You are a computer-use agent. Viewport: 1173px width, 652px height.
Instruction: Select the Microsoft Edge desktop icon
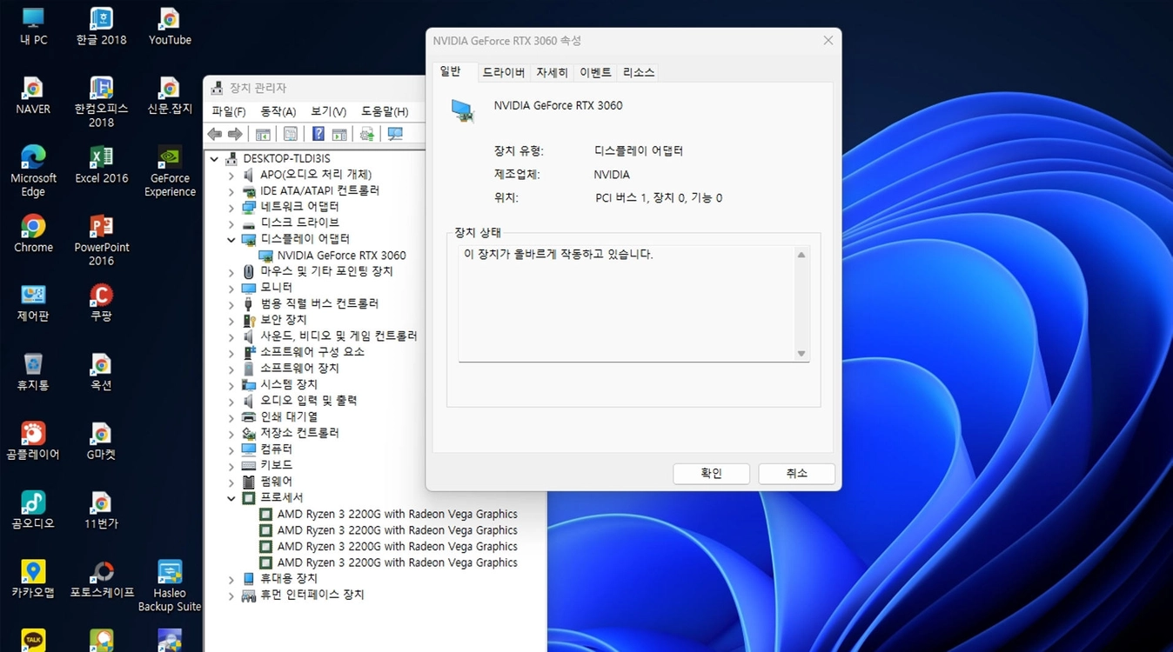pyautogui.click(x=33, y=170)
